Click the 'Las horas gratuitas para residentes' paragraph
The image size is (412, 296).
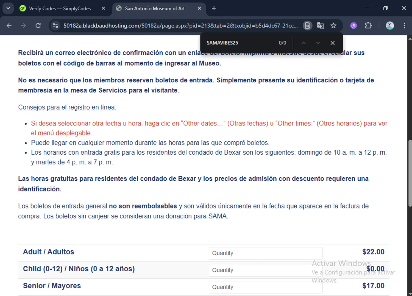(x=193, y=184)
